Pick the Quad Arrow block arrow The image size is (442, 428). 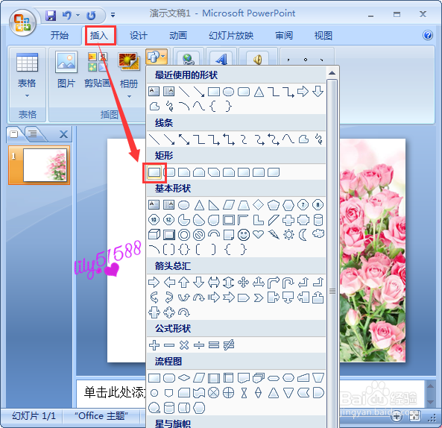tap(244, 283)
